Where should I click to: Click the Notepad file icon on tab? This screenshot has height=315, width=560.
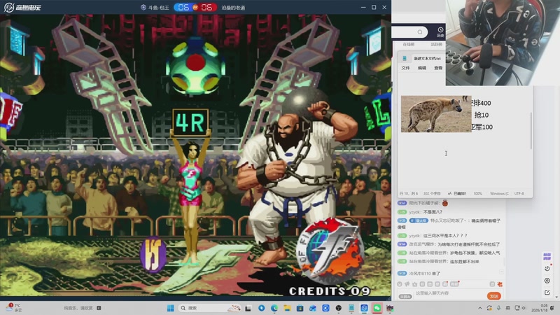point(405,58)
